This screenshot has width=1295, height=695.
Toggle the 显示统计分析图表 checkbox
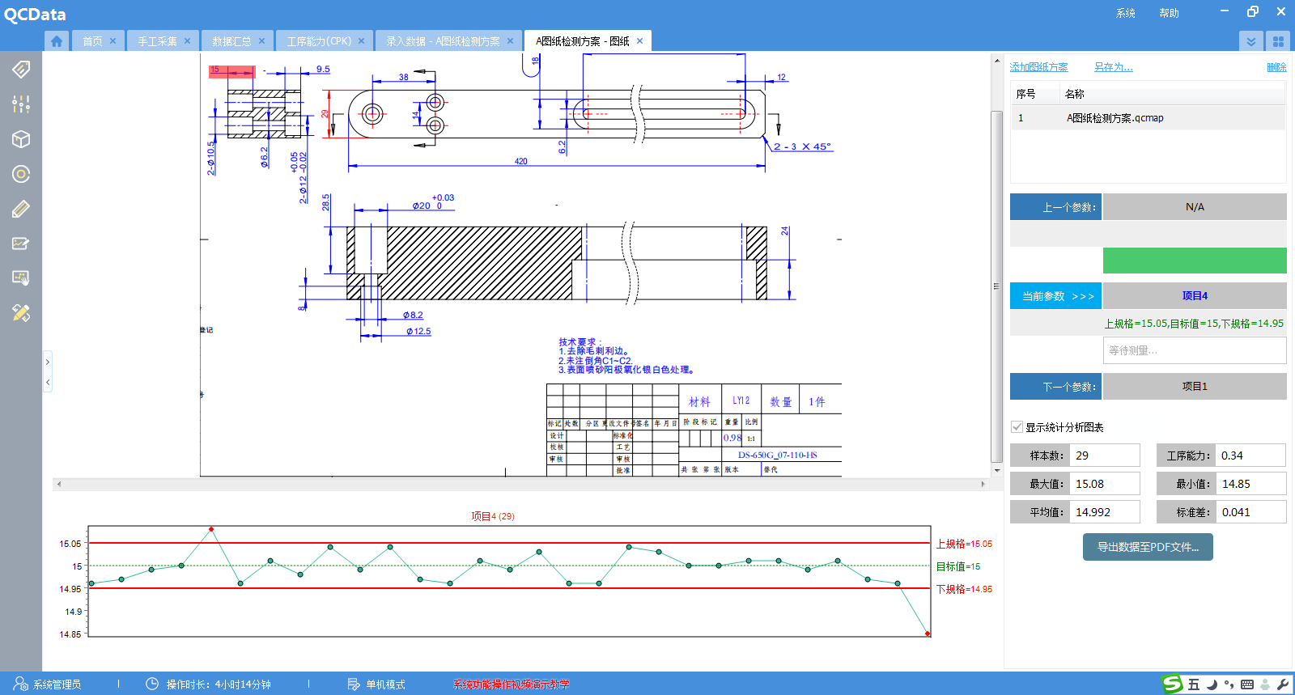coord(1017,427)
